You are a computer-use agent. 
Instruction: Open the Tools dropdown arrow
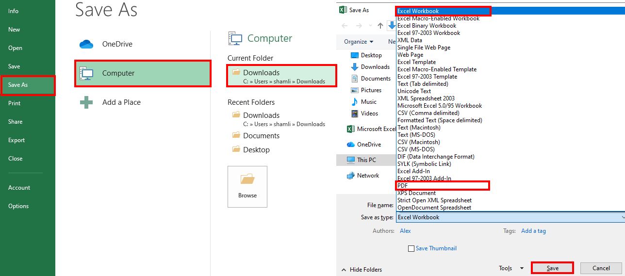(x=522, y=268)
